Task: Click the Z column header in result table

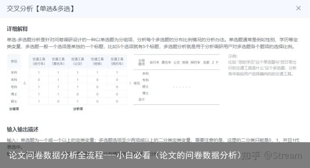Action: 213,62
